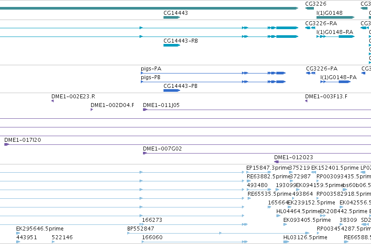Select the l(1)G0148-RA transcript
Screen dimensions: 371x244
coord(335,37)
